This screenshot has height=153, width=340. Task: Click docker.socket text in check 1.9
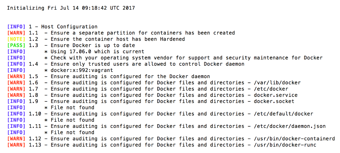274,102
